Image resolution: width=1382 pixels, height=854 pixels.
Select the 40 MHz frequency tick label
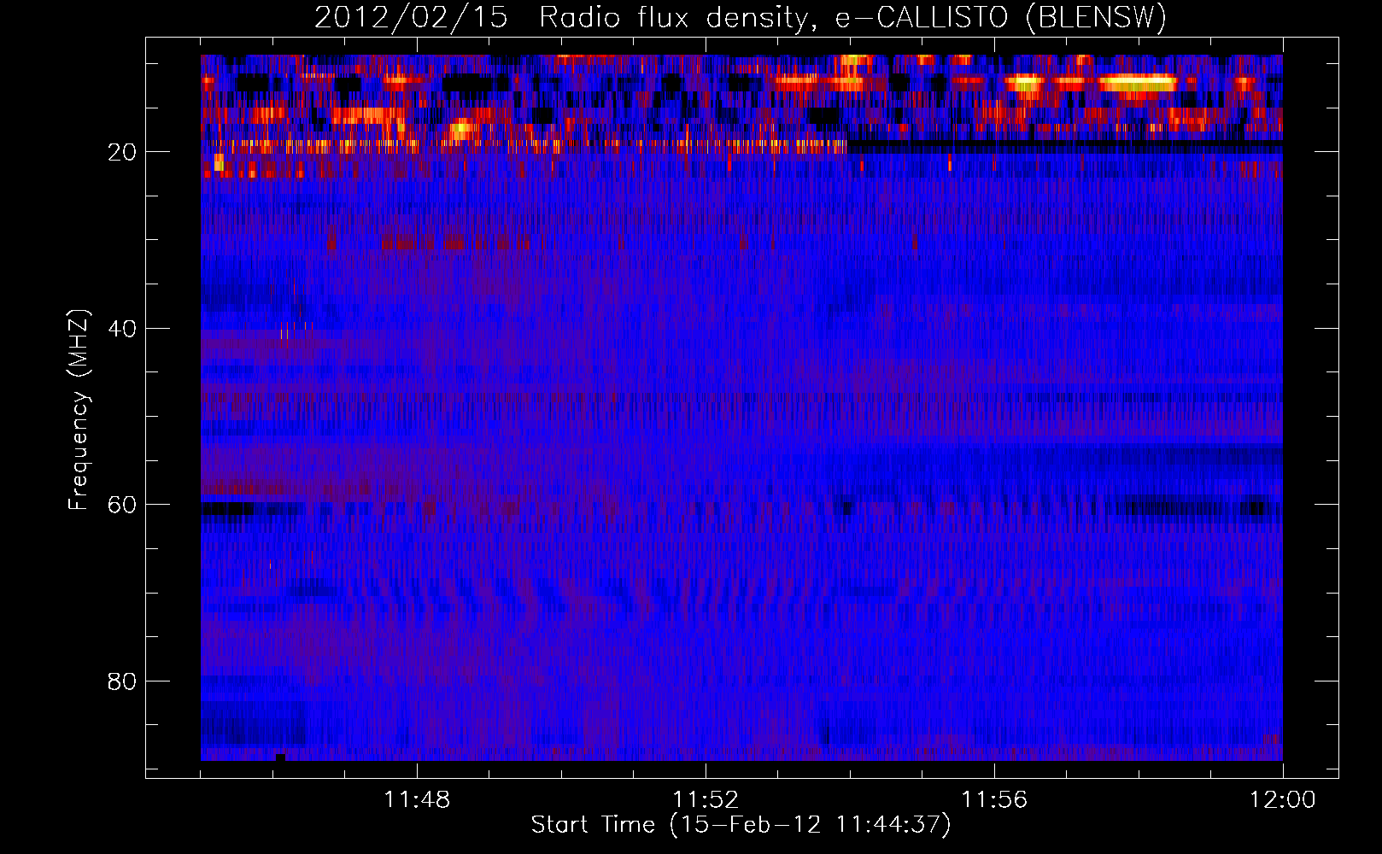coord(122,329)
